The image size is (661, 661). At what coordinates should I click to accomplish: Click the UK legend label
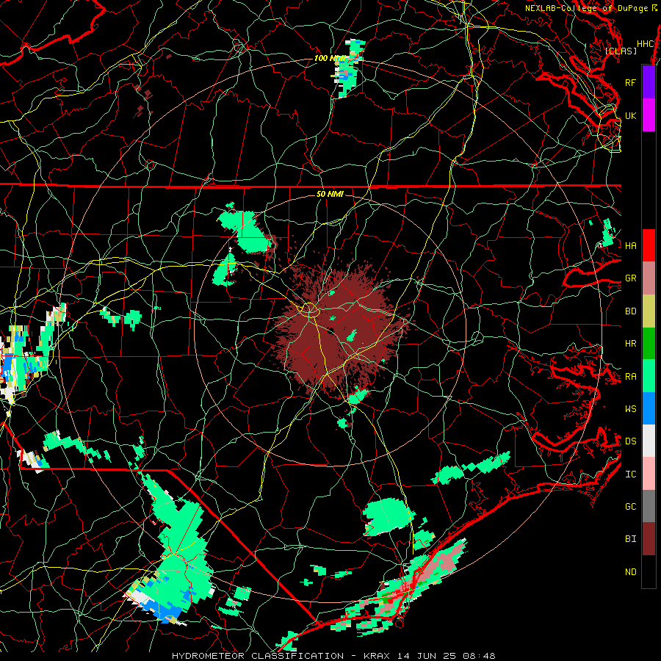click(630, 115)
